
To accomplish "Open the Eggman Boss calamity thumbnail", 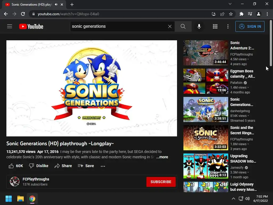I will tap(206, 81).
